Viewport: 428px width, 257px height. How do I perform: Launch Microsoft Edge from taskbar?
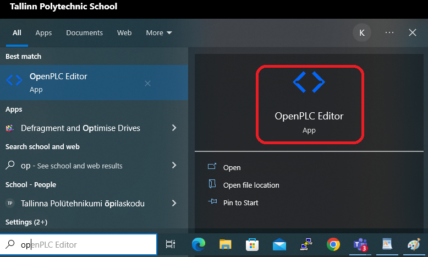pyautogui.click(x=199, y=244)
